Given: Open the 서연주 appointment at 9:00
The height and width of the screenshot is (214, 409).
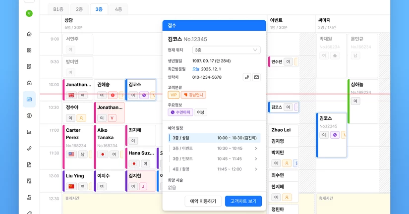Looking at the screenshot, I should pyautogui.click(x=78, y=44).
